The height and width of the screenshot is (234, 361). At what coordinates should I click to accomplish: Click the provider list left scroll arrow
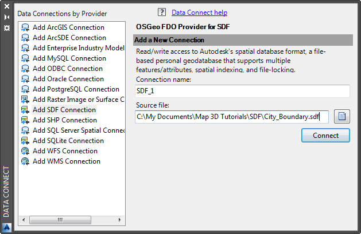point(24,220)
